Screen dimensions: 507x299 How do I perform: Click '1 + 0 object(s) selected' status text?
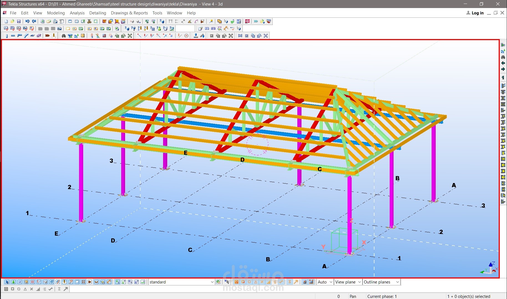click(469, 296)
